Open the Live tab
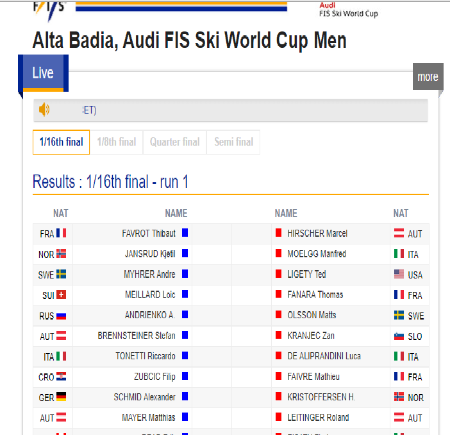 (43, 73)
